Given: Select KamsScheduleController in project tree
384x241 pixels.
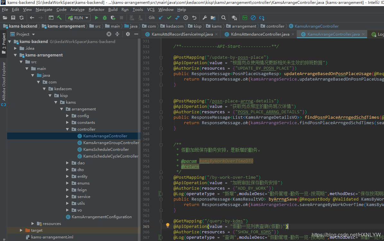Looking at the screenshot, I should 106,150.
